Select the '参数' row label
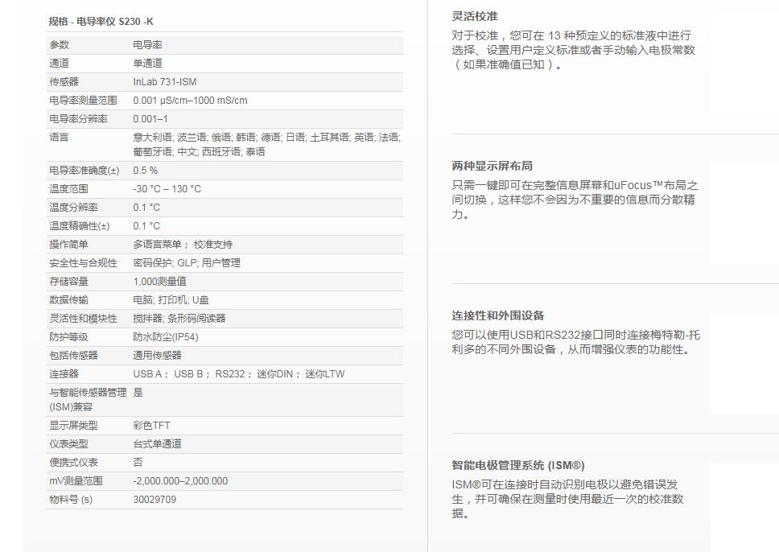779x552 pixels. tap(59, 45)
